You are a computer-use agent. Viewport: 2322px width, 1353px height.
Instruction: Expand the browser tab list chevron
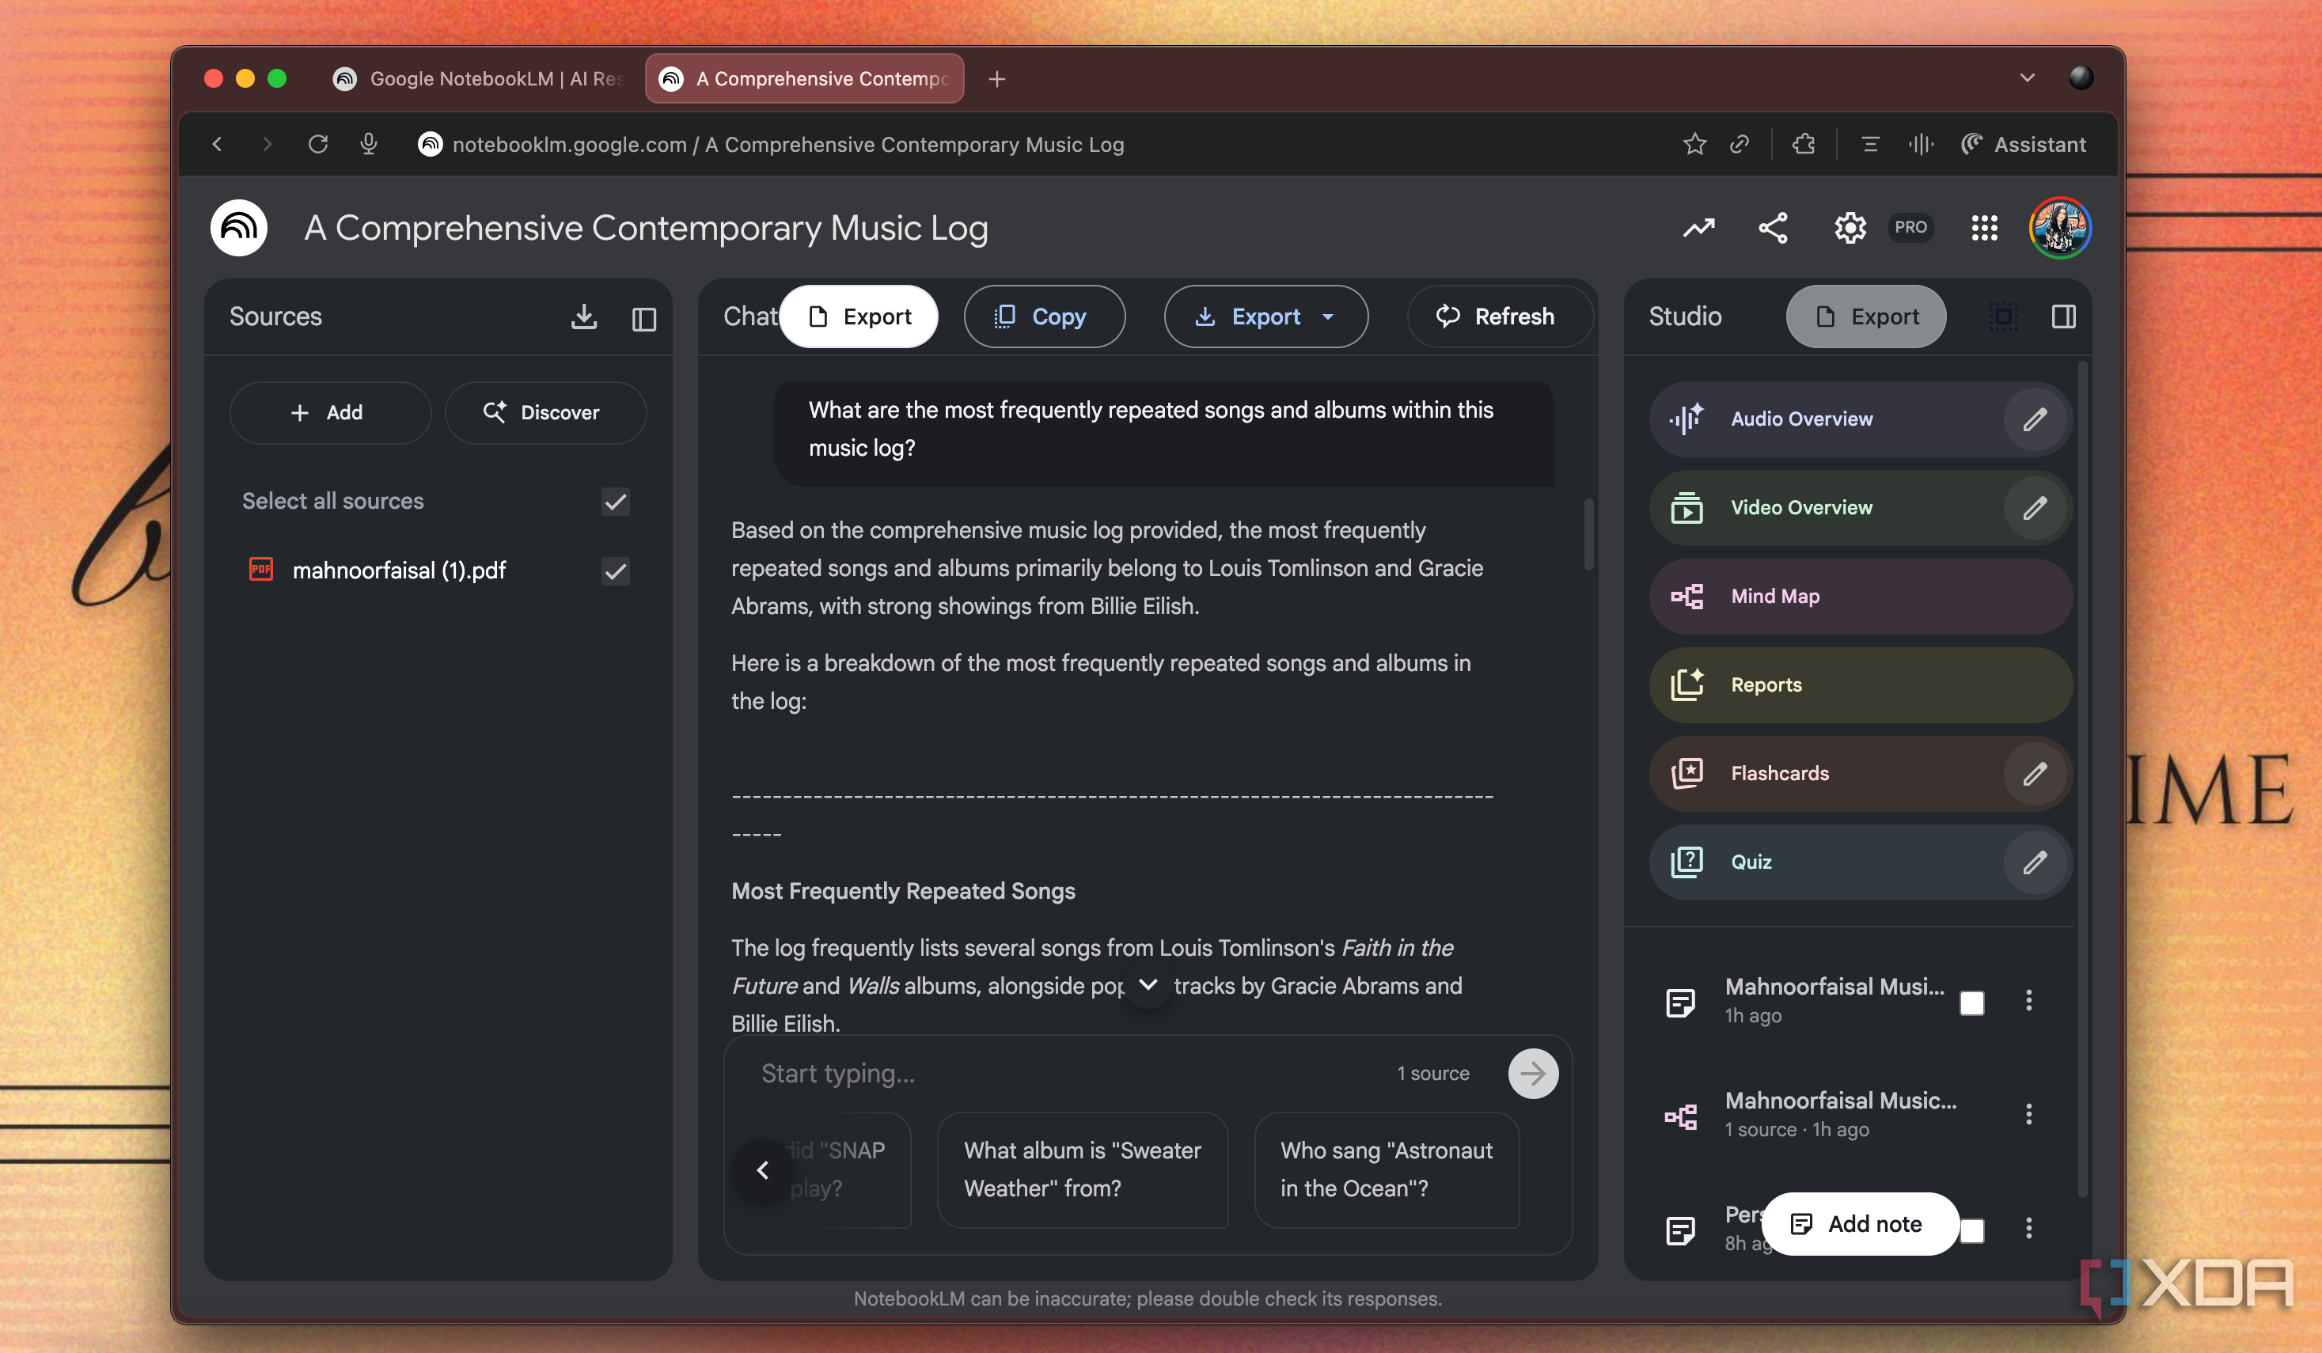(x=2027, y=78)
